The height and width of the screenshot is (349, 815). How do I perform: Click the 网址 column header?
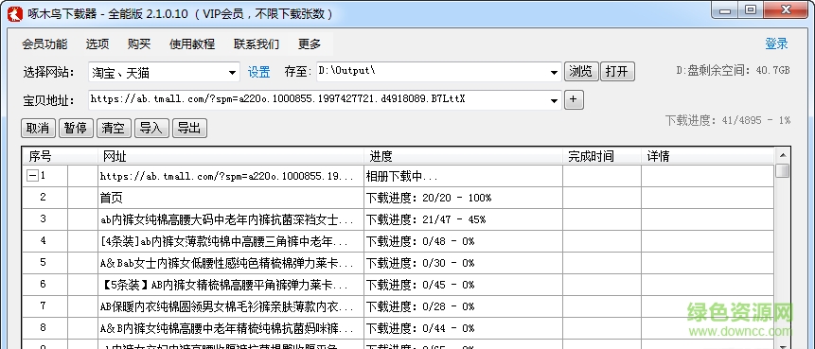(231, 156)
